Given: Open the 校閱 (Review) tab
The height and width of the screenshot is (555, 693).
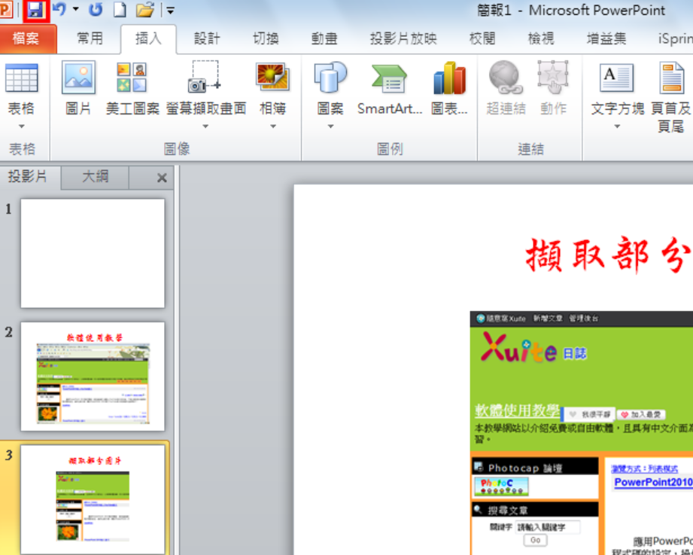Looking at the screenshot, I should coord(482,39).
